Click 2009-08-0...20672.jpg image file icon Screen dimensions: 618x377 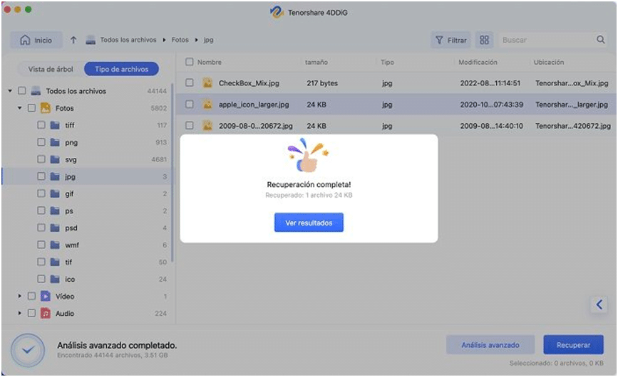click(207, 125)
